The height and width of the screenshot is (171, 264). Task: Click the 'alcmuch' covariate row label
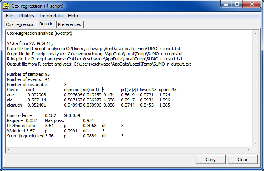tap(15, 105)
